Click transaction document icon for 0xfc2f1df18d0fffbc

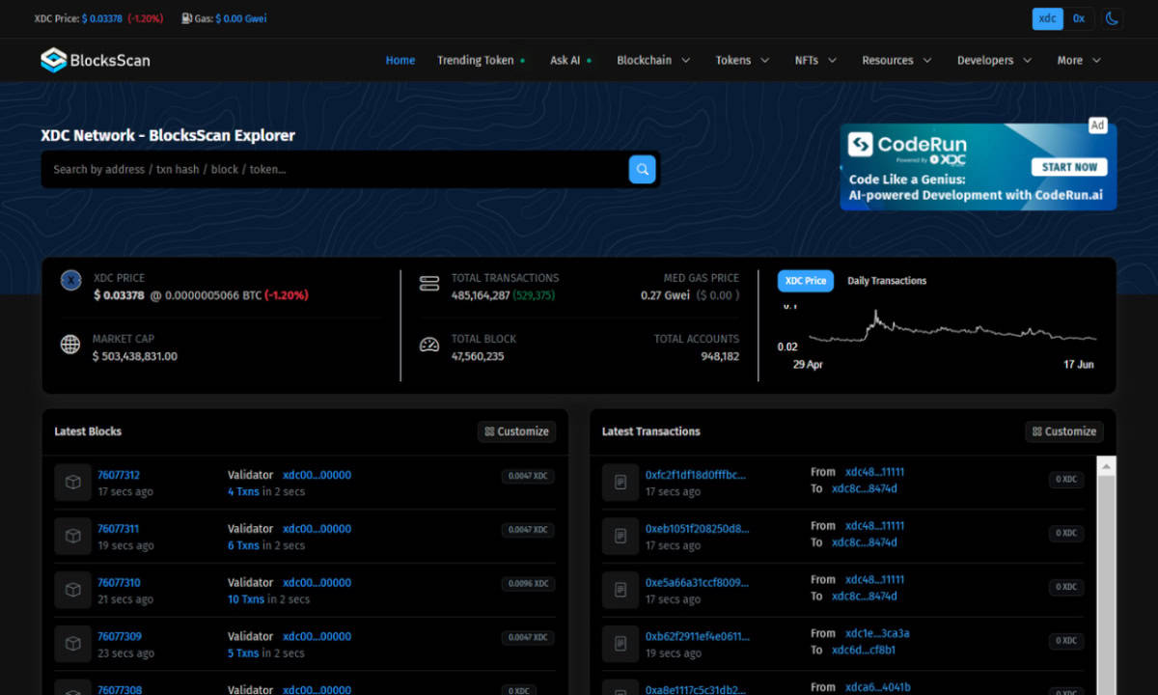click(x=620, y=483)
